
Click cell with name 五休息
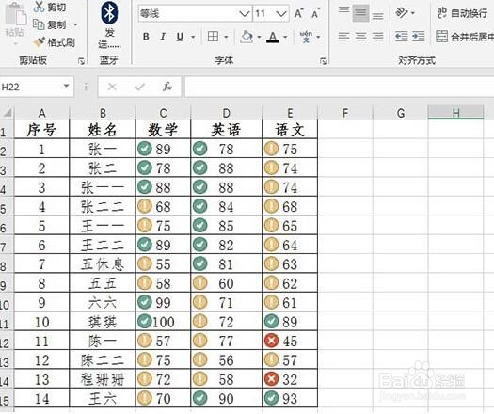[x=102, y=264]
